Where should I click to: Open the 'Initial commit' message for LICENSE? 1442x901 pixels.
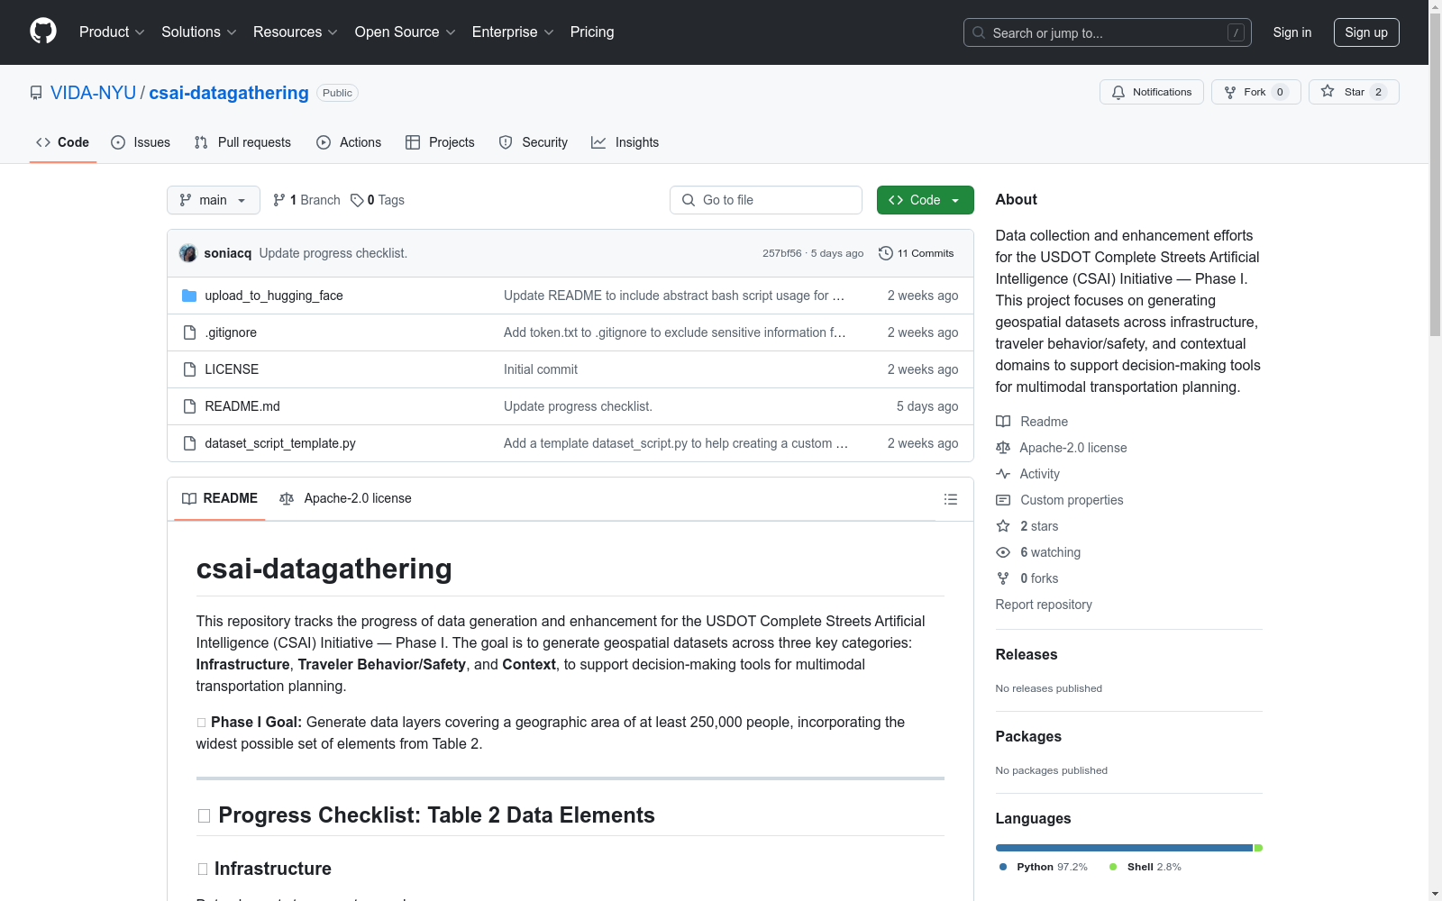click(x=541, y=369)
